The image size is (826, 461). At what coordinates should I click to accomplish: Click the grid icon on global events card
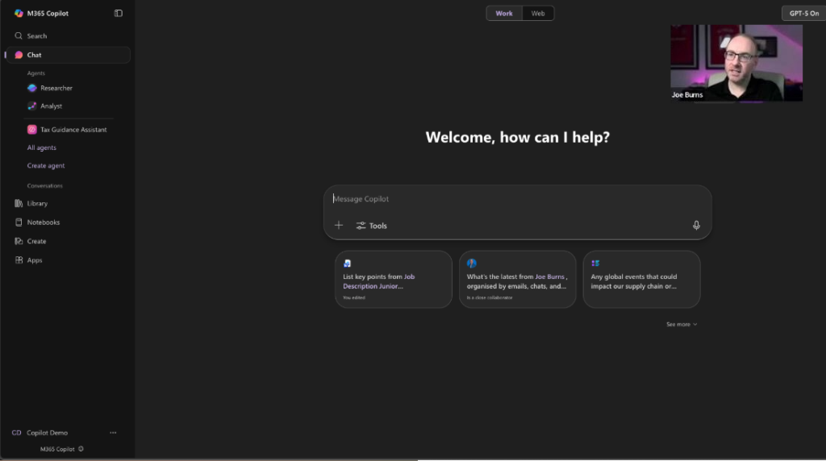pos(595,263)
